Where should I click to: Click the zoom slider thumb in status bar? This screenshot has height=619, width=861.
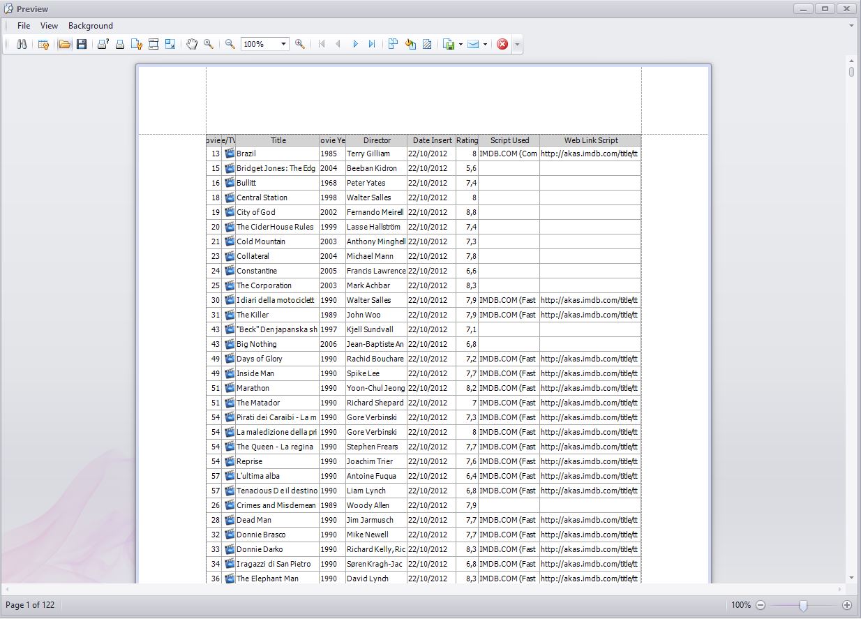coord(803,606)
